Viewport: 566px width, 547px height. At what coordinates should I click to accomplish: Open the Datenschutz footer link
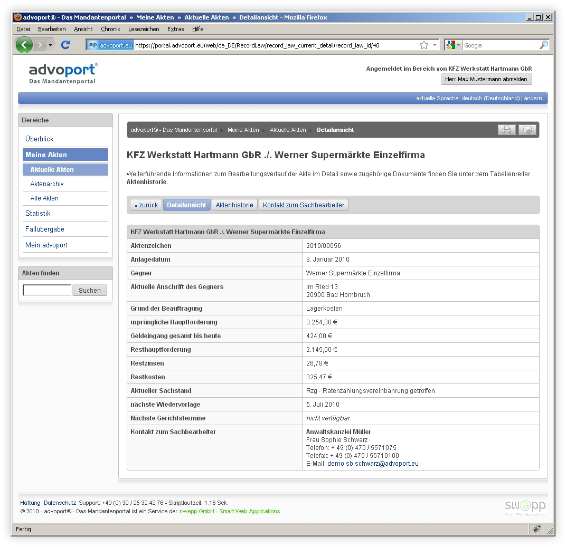[x=60, y=503]
